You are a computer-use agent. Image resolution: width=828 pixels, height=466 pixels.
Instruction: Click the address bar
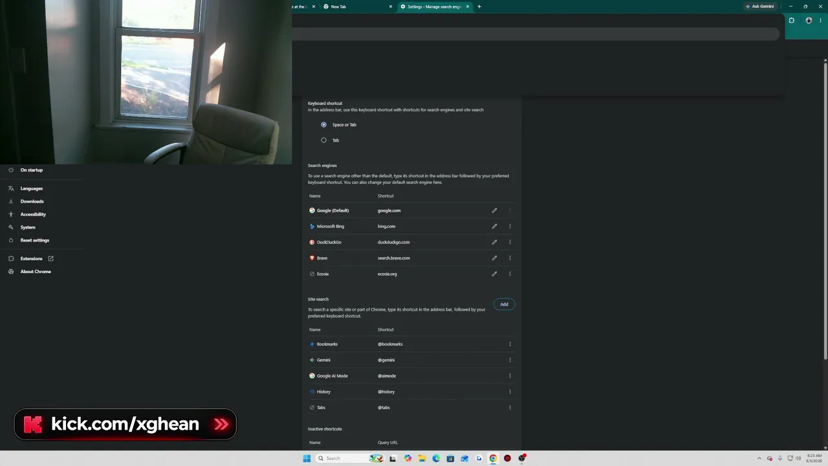click(537, 34)
